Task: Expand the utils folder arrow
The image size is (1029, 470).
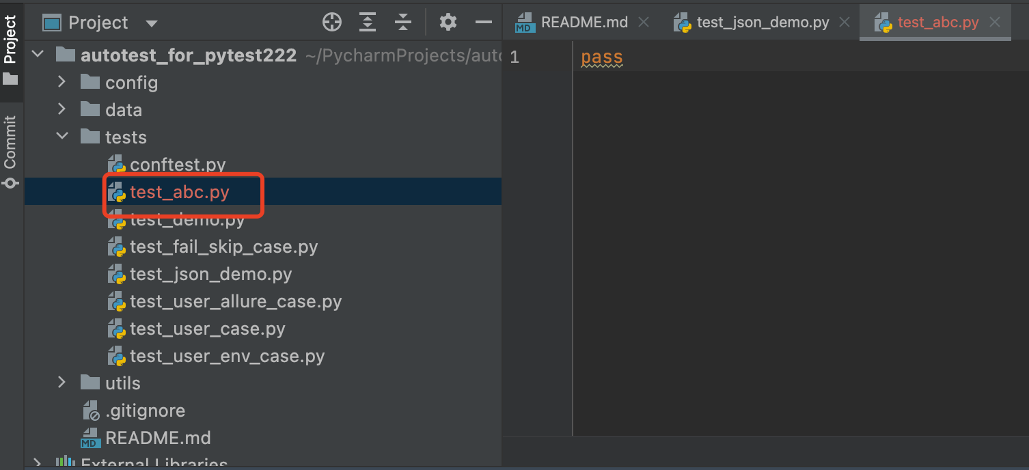Action: pos(62,383)
